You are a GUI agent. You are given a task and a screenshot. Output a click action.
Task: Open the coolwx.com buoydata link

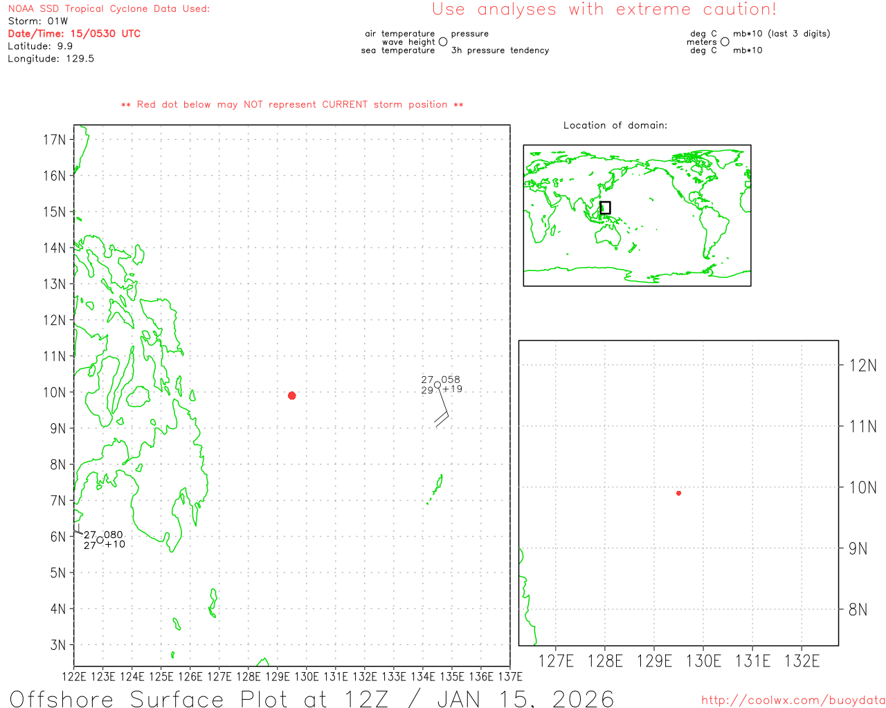(793, 700)
